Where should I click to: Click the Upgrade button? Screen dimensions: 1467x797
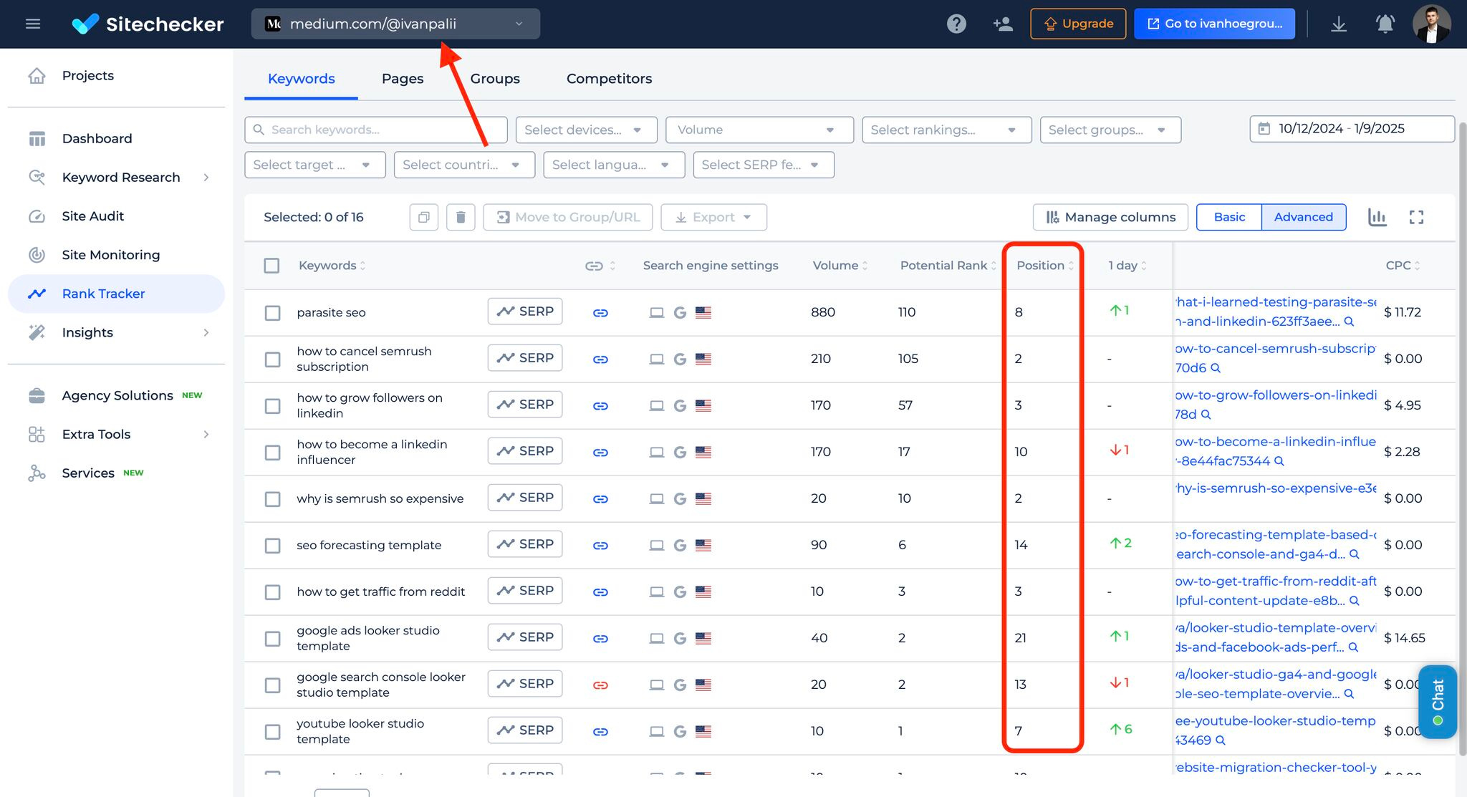click(1078, 24)
